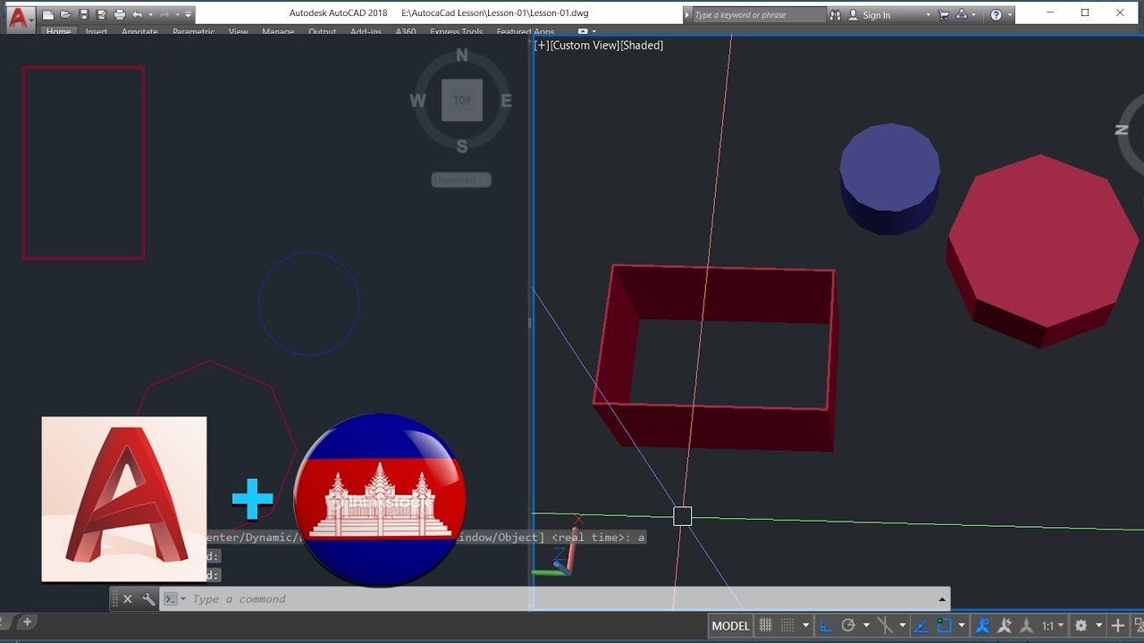Viewport: 1144px width, 643px height.
Task: Open the Annotate ribbon tab
Action: click(x=139, y=32)
